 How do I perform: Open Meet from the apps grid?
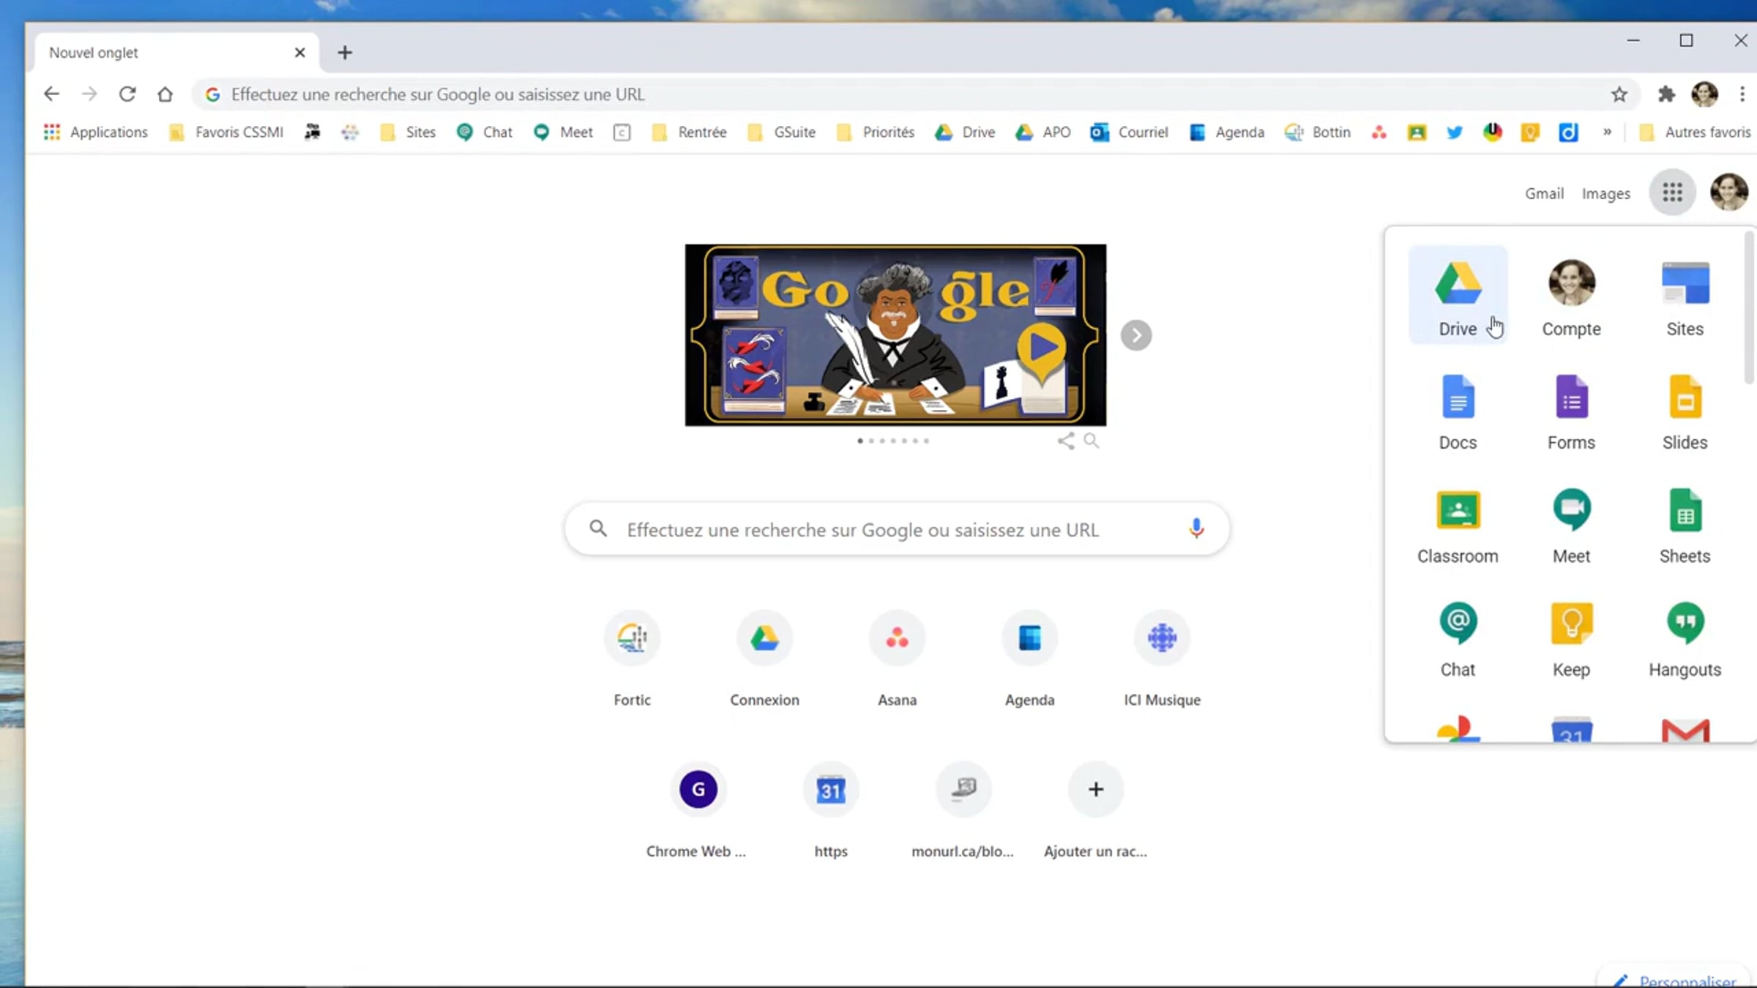[1571, 525]
